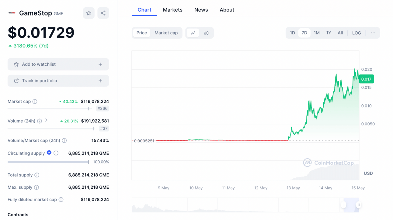
Task: Click Volume/Market cap info icon
Action: 64,141
